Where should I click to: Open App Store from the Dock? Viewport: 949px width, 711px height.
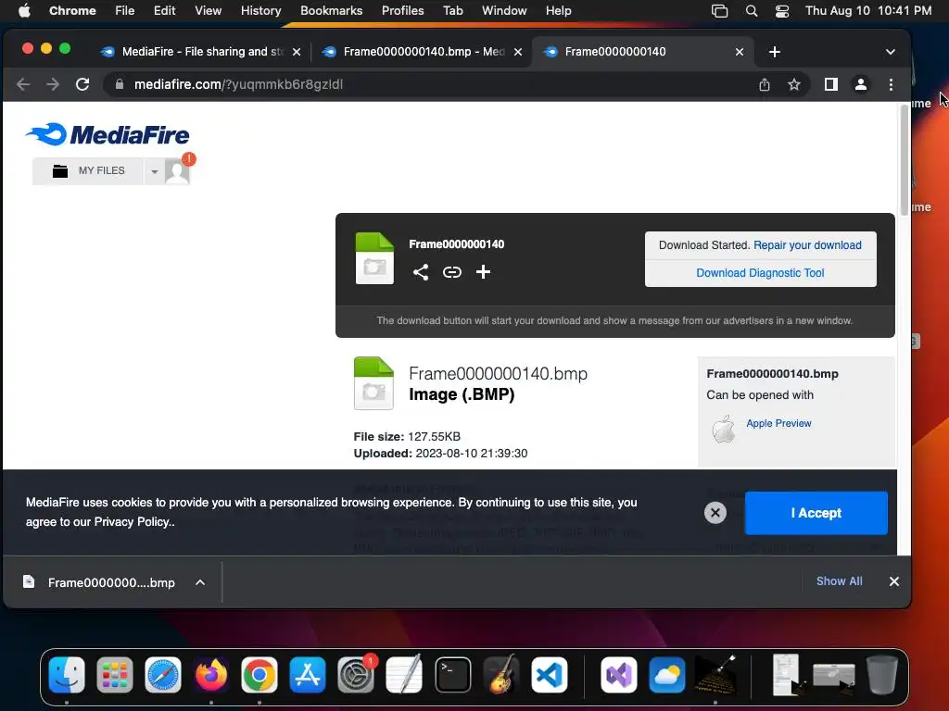[x=308, y=675]
